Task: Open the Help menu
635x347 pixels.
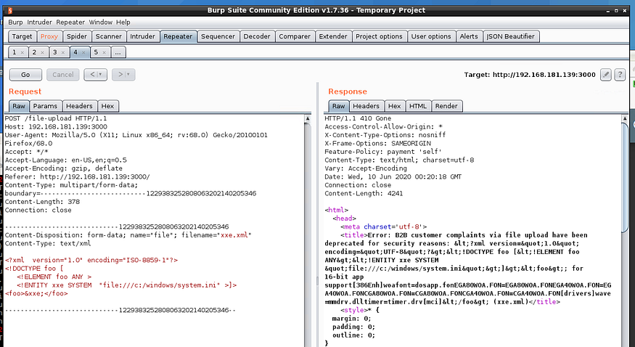Action: tap(123, 23)
